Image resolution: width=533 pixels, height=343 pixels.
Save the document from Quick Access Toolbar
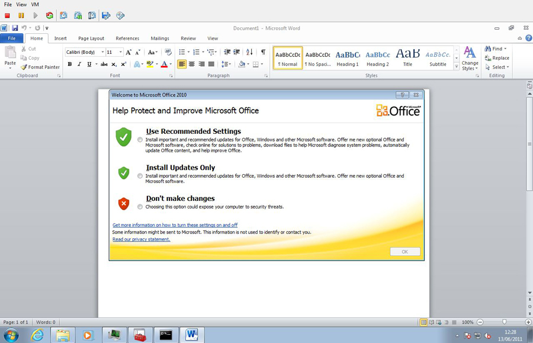15,28
